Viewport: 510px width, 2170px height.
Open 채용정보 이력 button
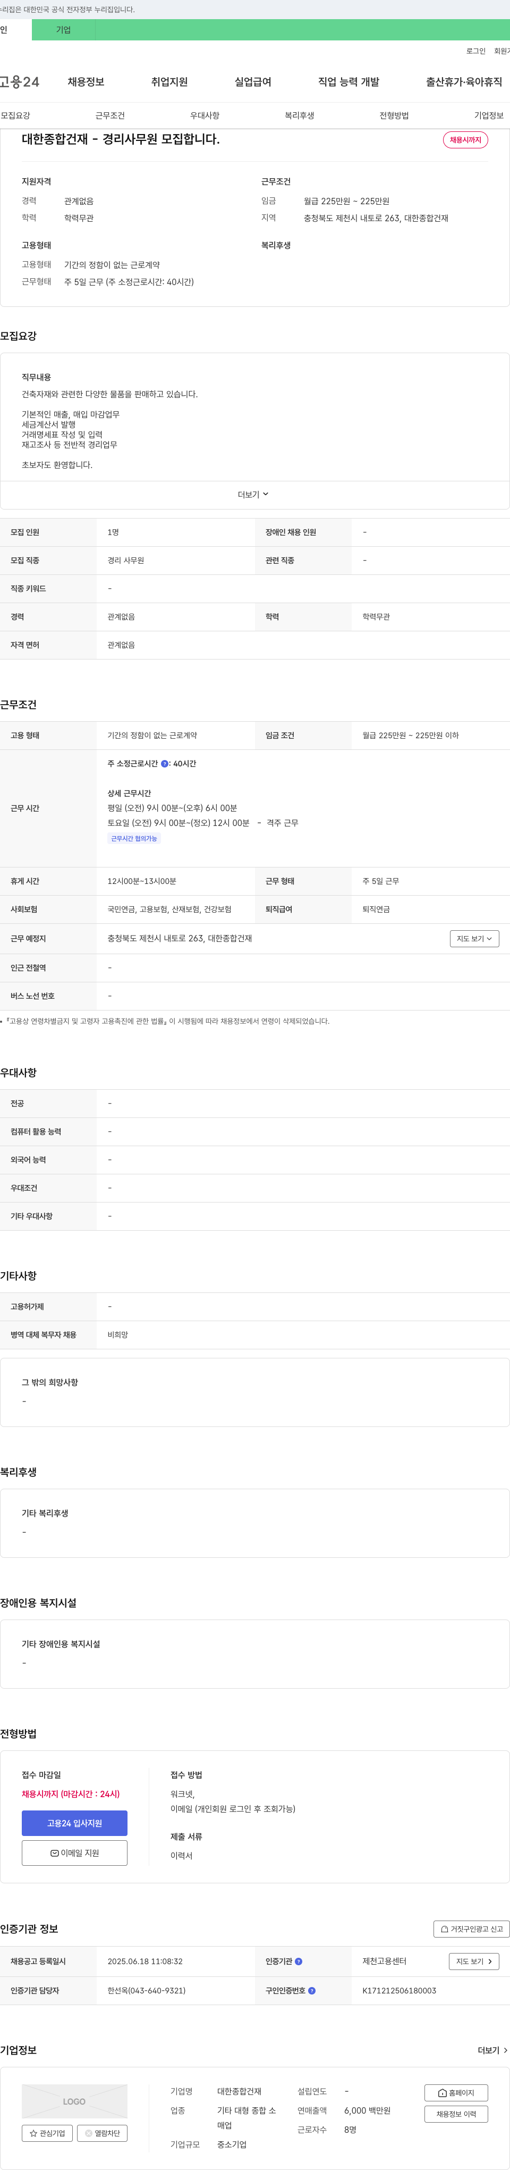point(456,2114)
